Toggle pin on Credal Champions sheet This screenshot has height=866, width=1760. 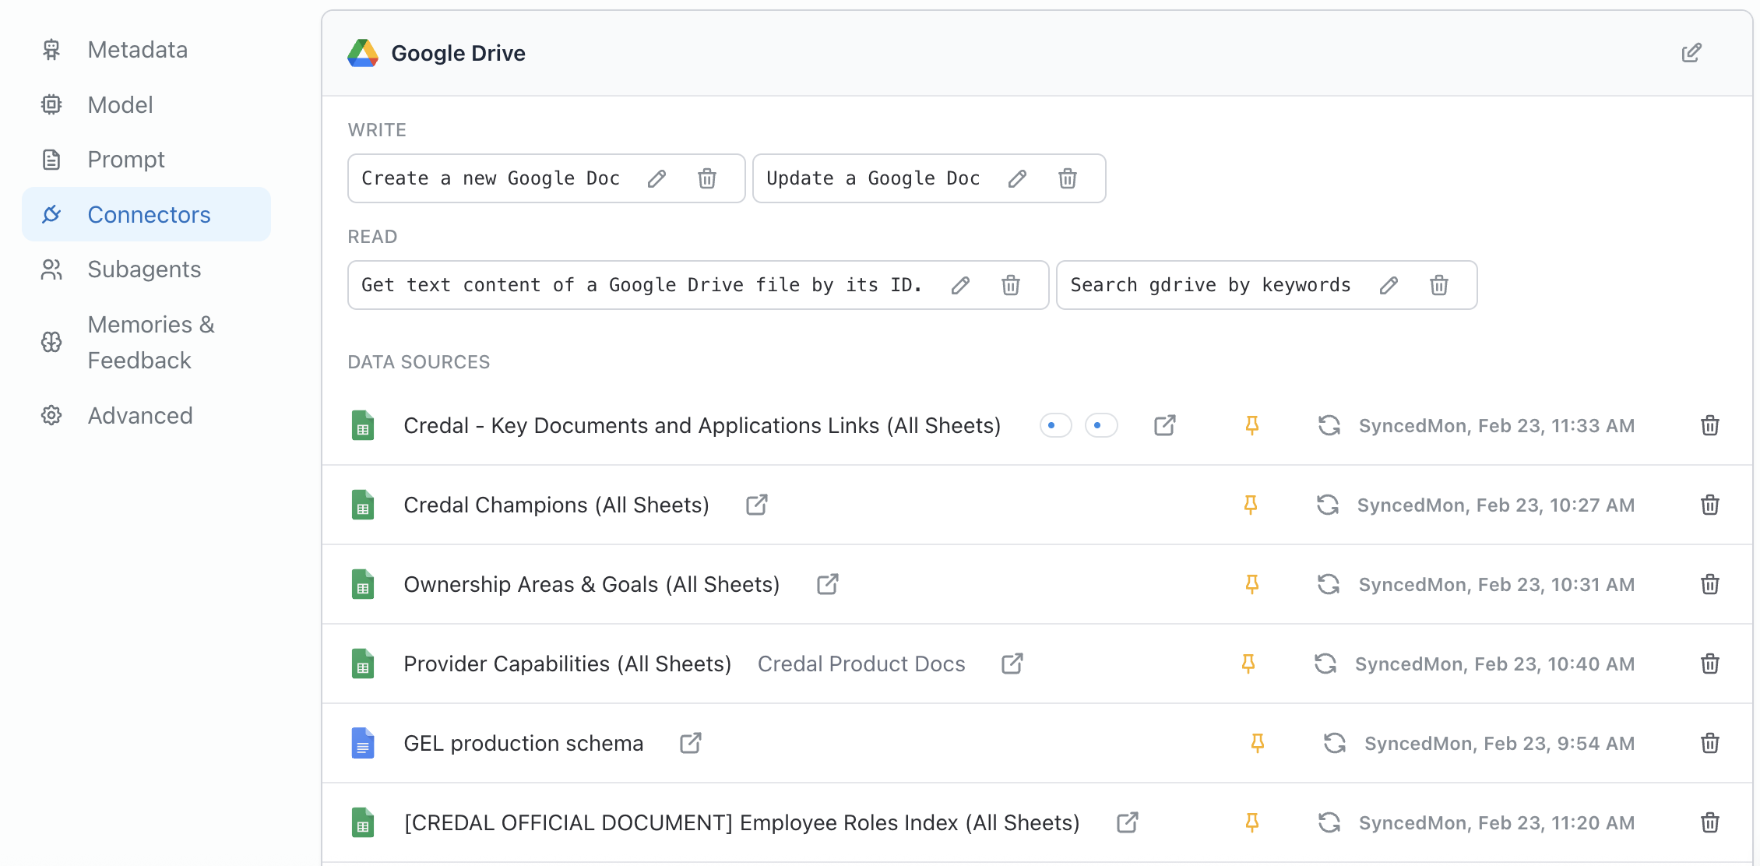coord(1250,505)
